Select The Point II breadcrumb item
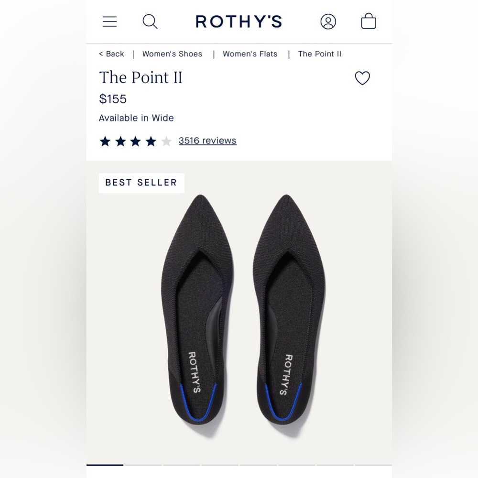Image resolution: width=478 pixels, height=478 pixels. pos(319,54)
